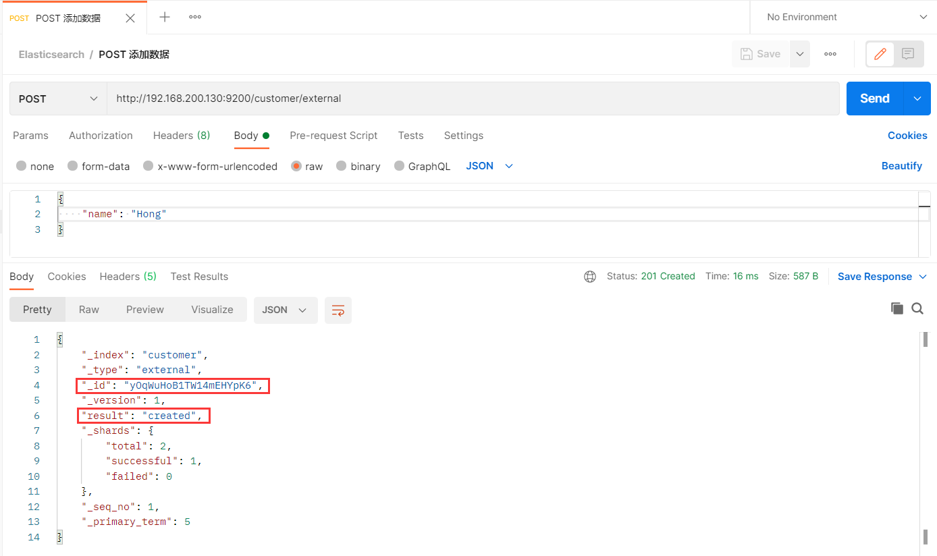
Task: Select the request Body tab
Action: click(x=251, y=136)
